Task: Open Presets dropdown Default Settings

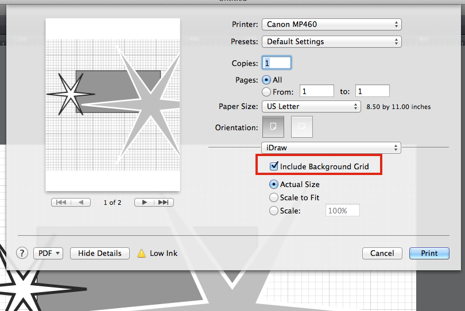Action: click(332, 41)
